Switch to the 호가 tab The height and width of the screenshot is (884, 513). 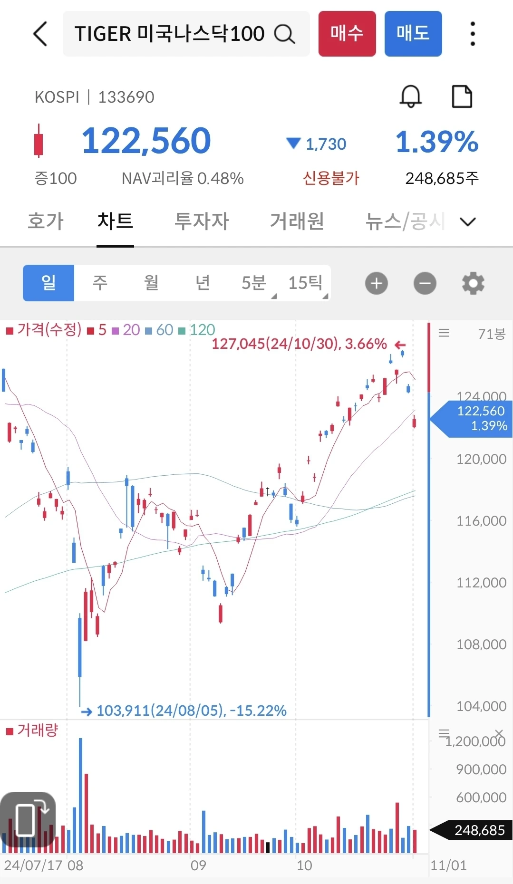[x=46, y=221]
